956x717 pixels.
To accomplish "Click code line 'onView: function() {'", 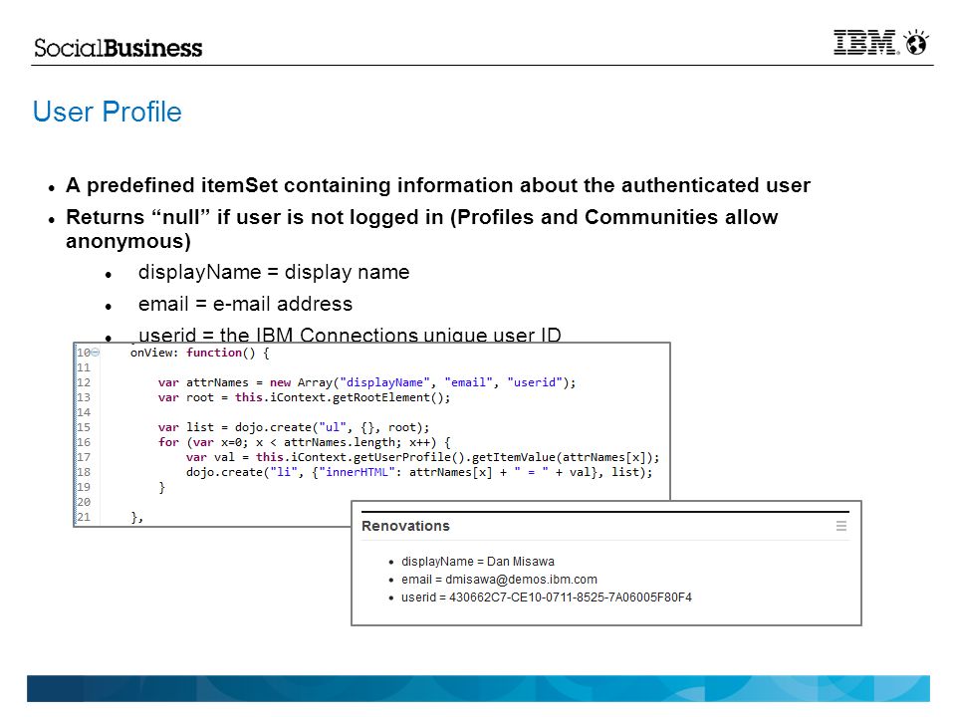I will tap(200, 353).
